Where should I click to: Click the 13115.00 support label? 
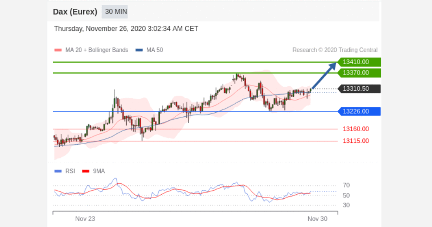tap(356, 141)
